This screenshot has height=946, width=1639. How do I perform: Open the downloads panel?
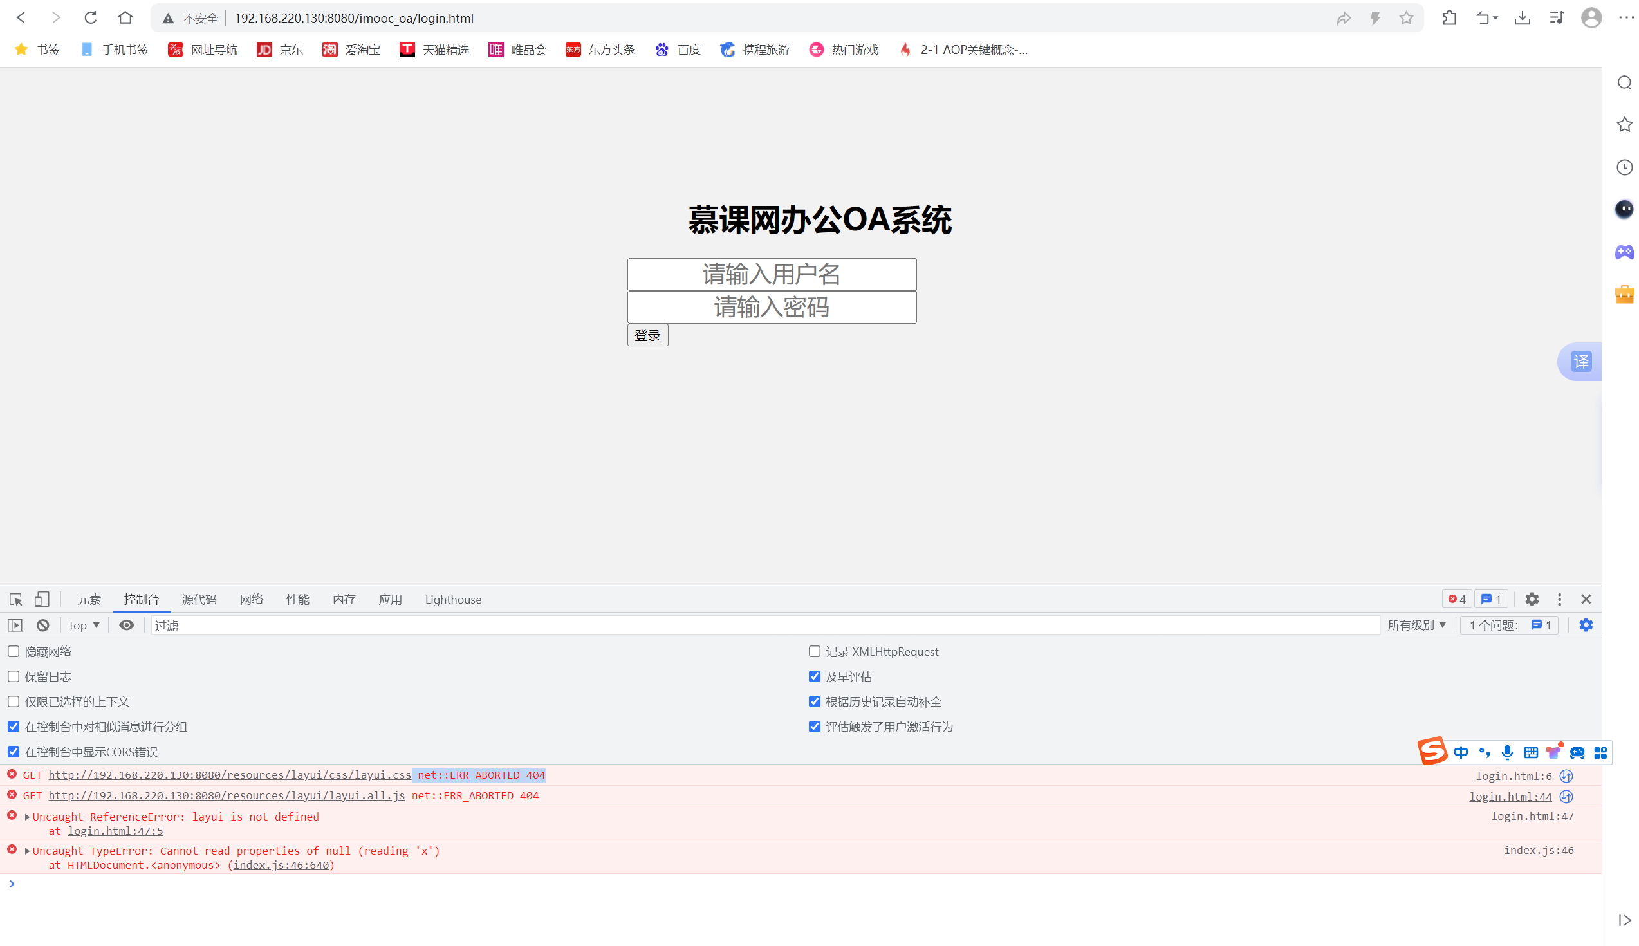[x=1522, y=18]
